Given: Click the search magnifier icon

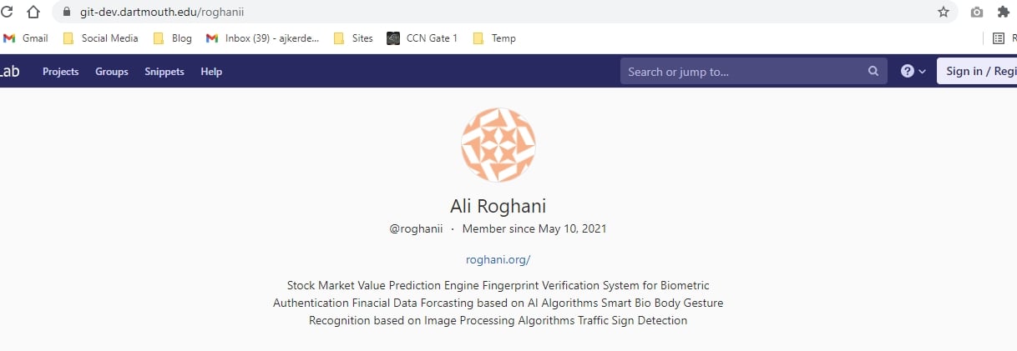Looking at the screenshot, I should click(873, 71).
